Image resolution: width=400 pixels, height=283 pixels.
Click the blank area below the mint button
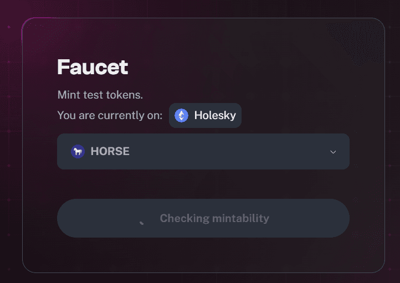point(203,255)
